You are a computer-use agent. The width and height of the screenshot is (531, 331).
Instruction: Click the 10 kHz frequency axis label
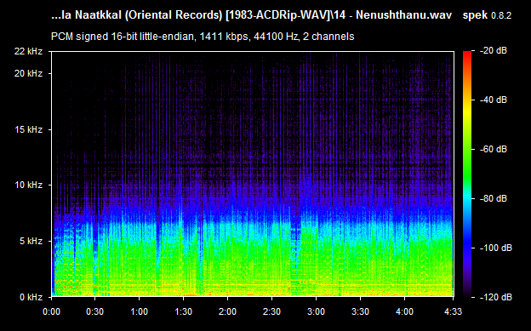pos(28,185)
